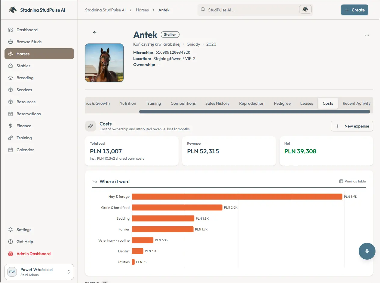Select the Reproduction tab

click(252, 103)
